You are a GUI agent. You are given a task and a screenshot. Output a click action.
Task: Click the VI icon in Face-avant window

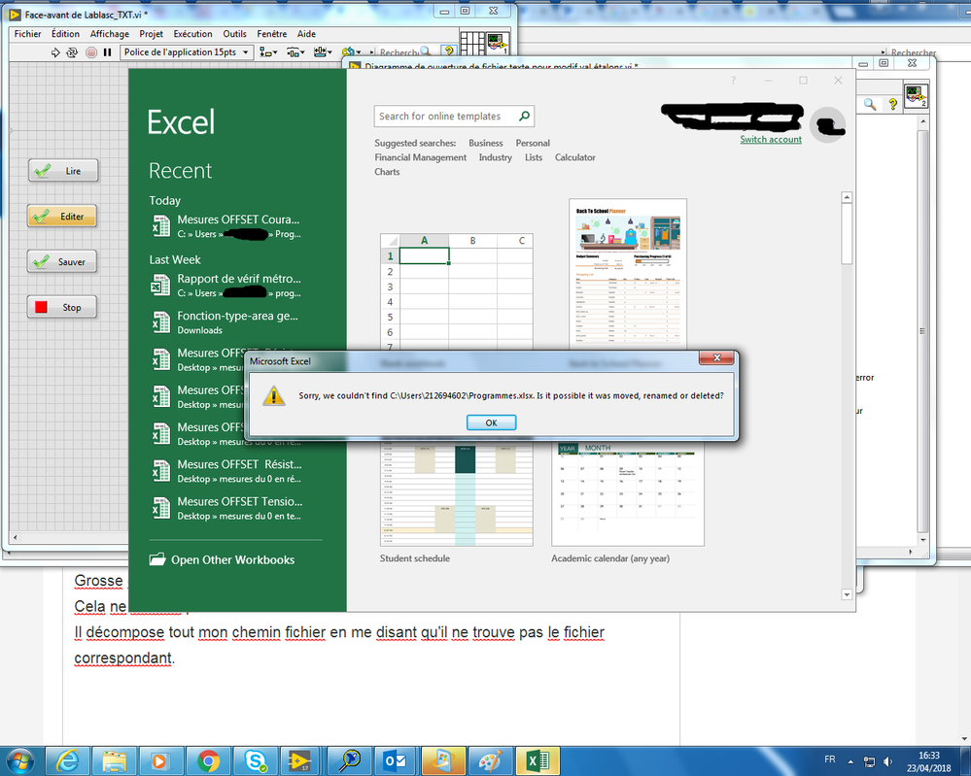click(x=498, y=44)
